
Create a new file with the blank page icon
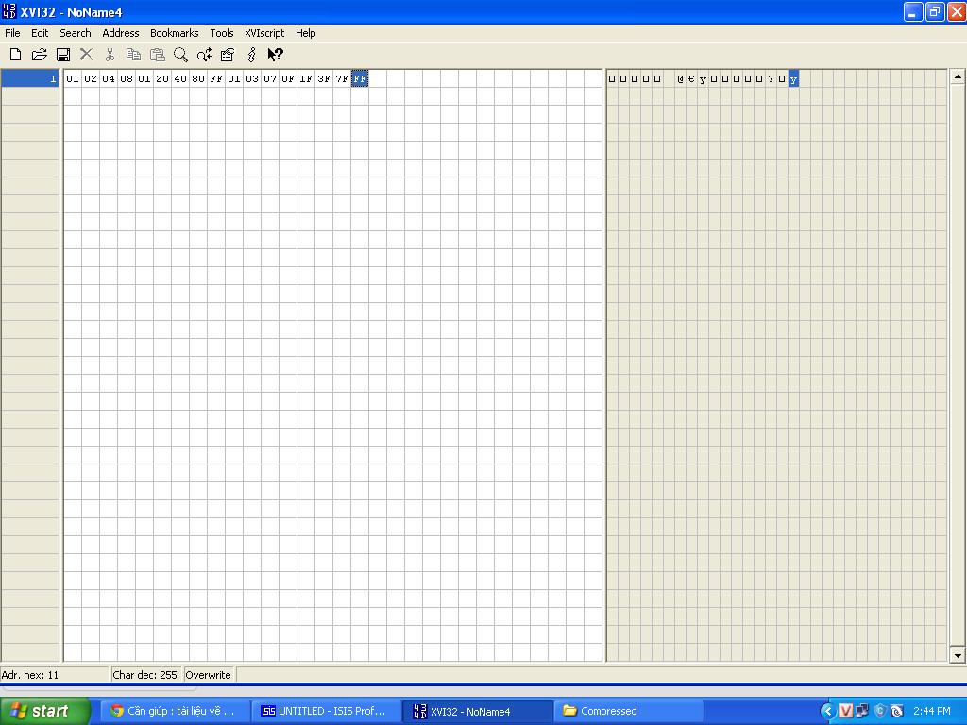point(15,55)
